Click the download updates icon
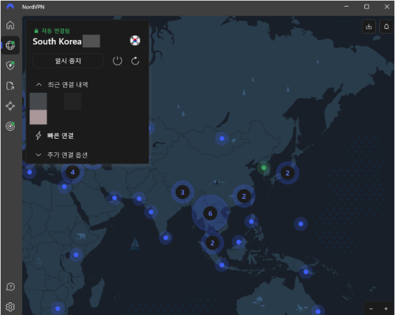Screen dimensions: 395x315 [x=369, y=26]
